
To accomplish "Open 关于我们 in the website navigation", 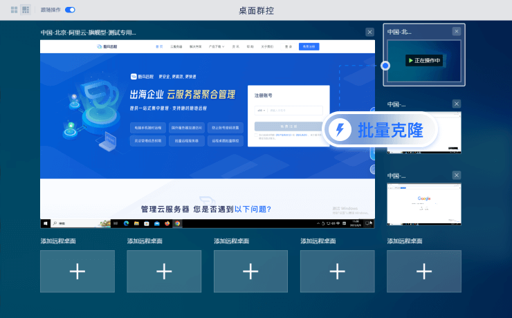I will click(x=267, y=46).
